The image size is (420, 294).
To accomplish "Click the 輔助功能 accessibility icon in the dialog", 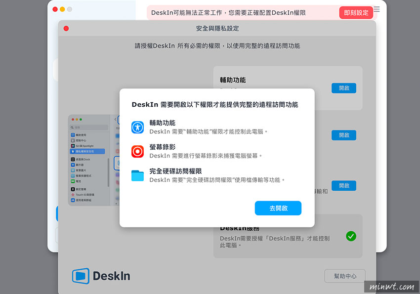I will [x=138, y=127].
